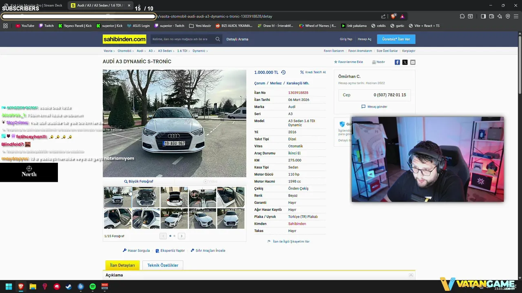Open the Twitch bookmark
This screenshot has height=293, width=522.
click(46, 26)
